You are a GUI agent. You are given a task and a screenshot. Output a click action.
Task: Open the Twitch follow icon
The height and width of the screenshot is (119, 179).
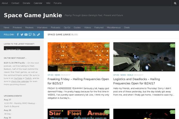(x=30, y=35)
